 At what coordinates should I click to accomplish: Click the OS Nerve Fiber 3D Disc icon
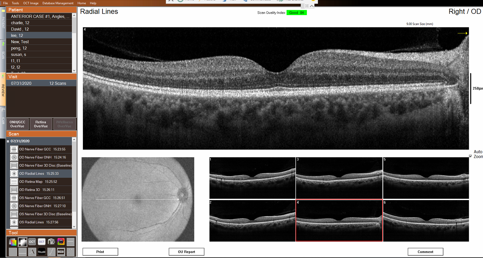14,214
